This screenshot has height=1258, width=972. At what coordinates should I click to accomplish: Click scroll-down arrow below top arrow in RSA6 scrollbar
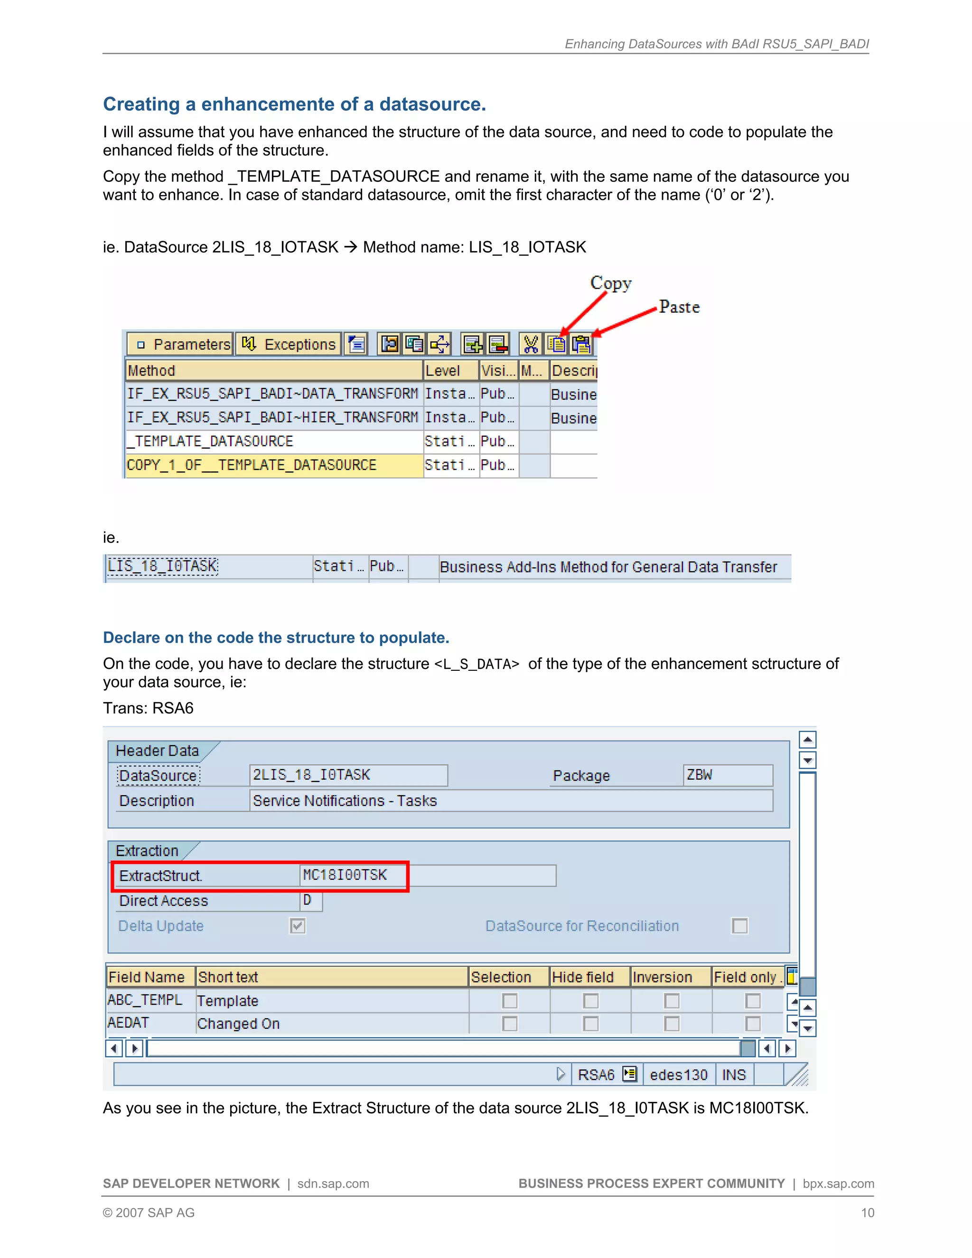[x=808, y=760]
